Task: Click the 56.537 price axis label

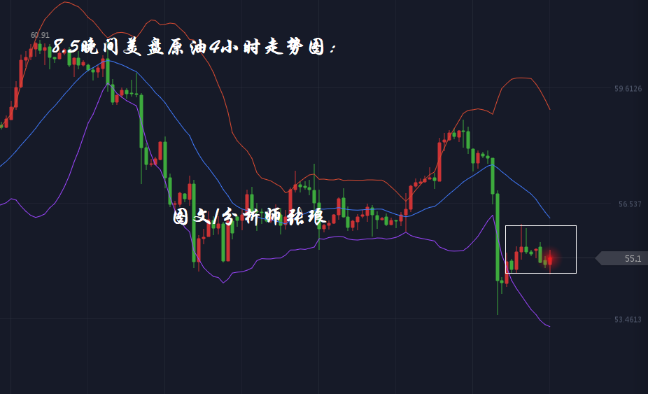Action: tap(630, 204)
